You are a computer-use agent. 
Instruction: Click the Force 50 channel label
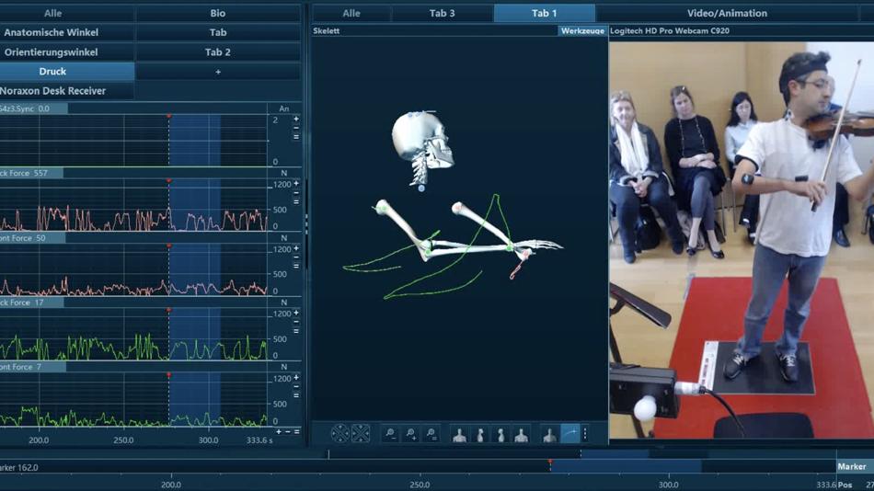click(32, 238)
